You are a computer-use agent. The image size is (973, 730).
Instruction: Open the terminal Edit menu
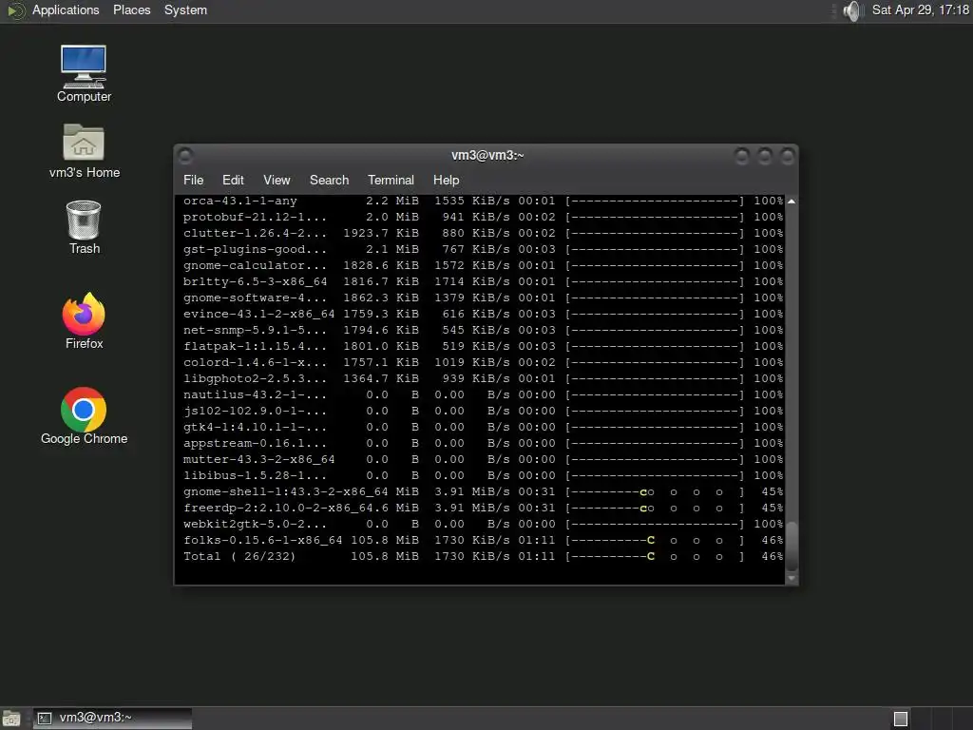[233, 180]
